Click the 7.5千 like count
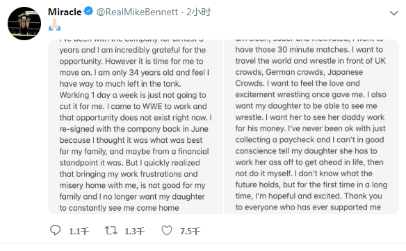Viewport: 406px width, 251px height. click(x=190, y=231)
